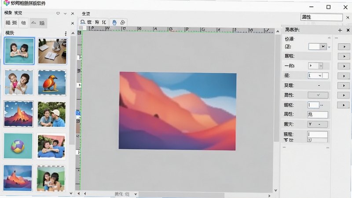Select the thumbnail of mother and child with pink toy
Viewport: 352px width, 198px height.
pyautogui.click(x=19, y=82)
